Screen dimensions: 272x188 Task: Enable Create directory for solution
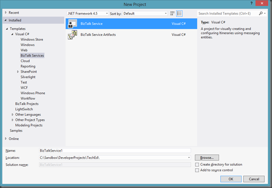pyautogui.click(x=197, y=165)
